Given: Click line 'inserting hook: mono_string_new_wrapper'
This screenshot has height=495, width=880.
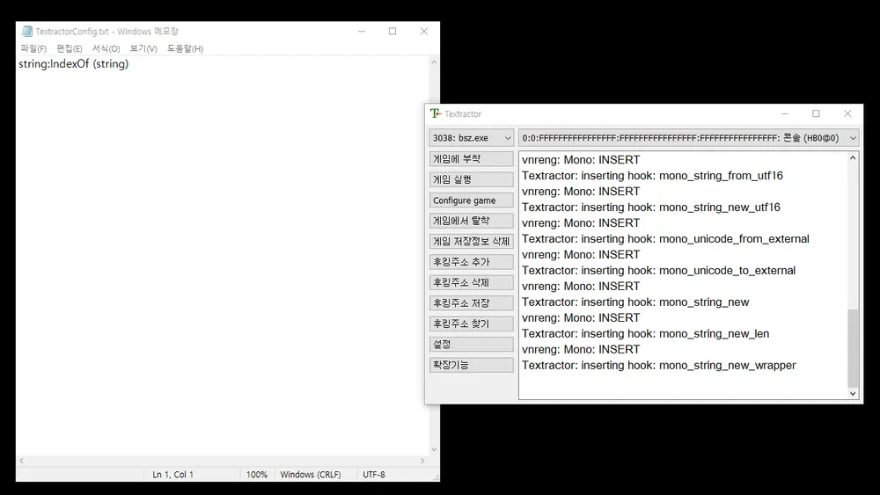Looking at the screenshot, I should [x=659, y=365].
